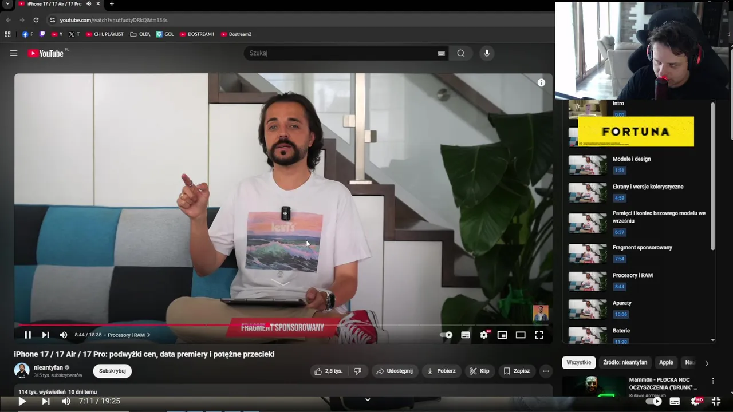Exit fullscreen in the outer player bar
The height and width of the screenshot is (412, 733).
coord(716,401)
